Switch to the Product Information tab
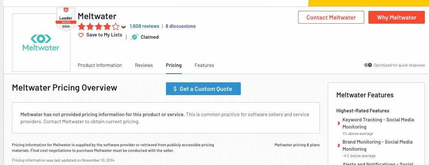Viewport: 429px width, 165px height. tap(100, 65)
